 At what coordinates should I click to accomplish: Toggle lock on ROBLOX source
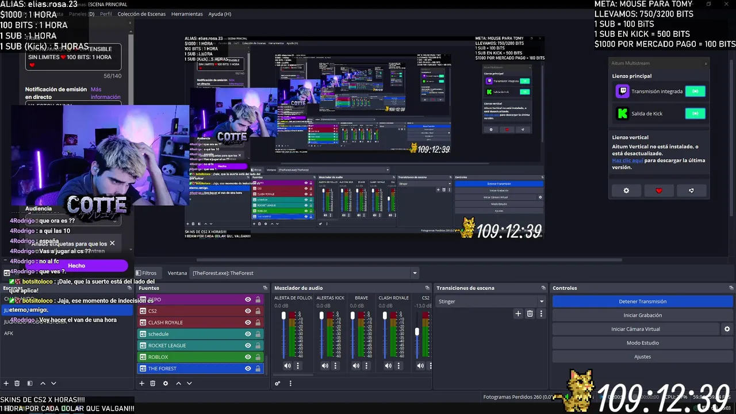point(258,357)
